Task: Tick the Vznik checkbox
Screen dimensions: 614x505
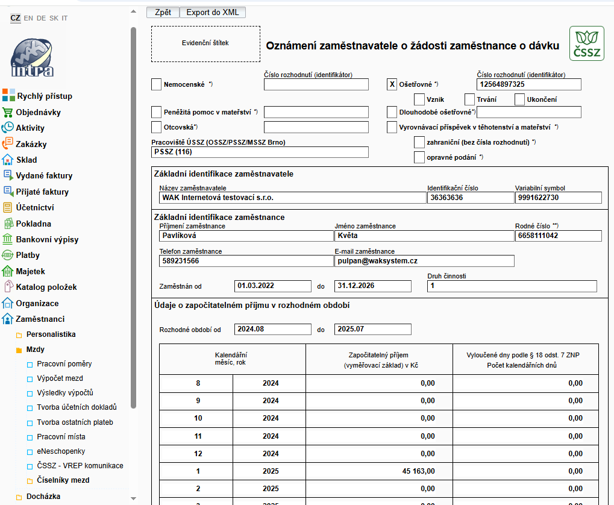Action: coord(419,99)
